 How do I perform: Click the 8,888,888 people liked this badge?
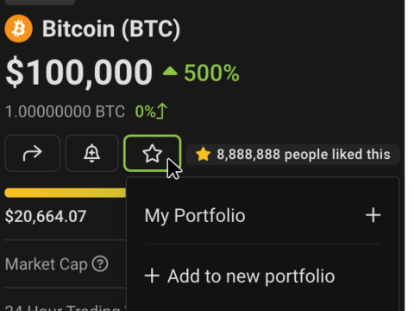[293, 155]
